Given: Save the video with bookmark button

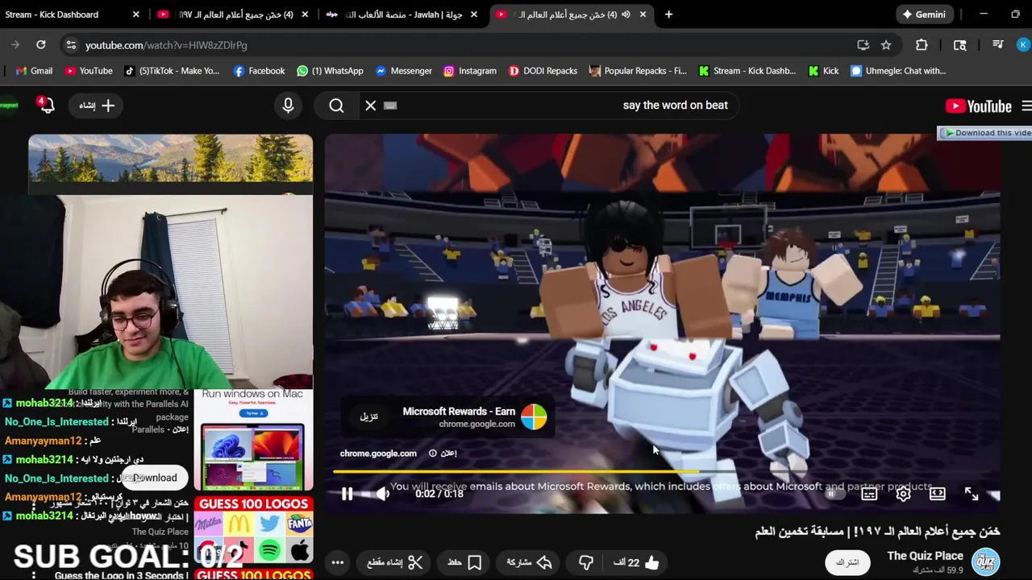Looking at the screenshot, I should point(464,562).
